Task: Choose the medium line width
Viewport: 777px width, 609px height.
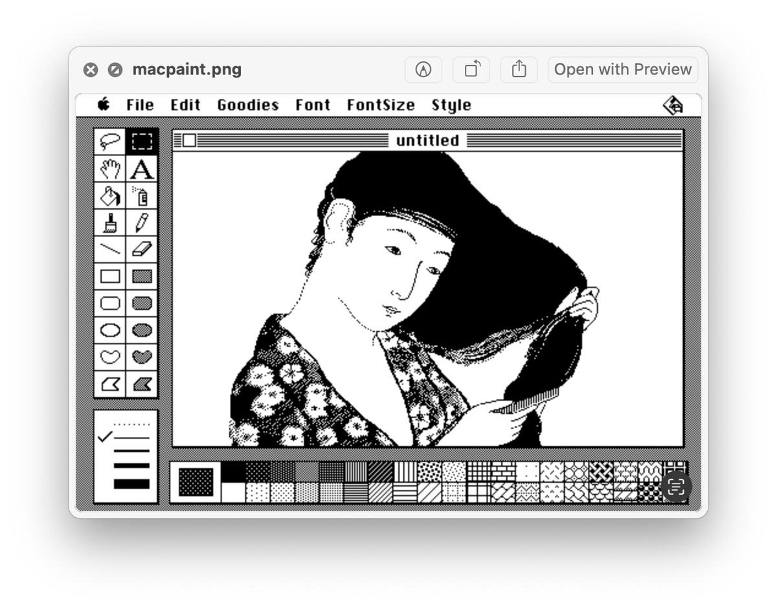Action: [131, 451]
